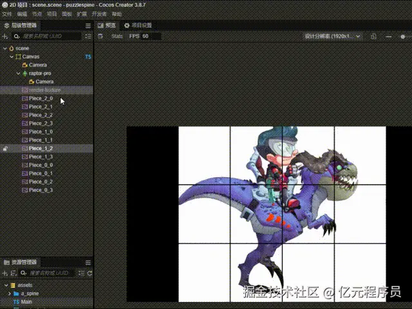
Task: Click the green spine icon of raptor-pro
Action: 25,73
